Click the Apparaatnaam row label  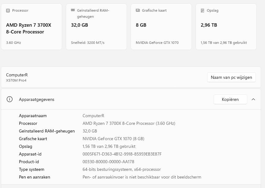[x=33, y=116]
